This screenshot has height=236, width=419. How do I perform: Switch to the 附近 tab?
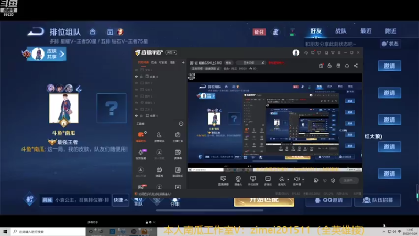391,31
